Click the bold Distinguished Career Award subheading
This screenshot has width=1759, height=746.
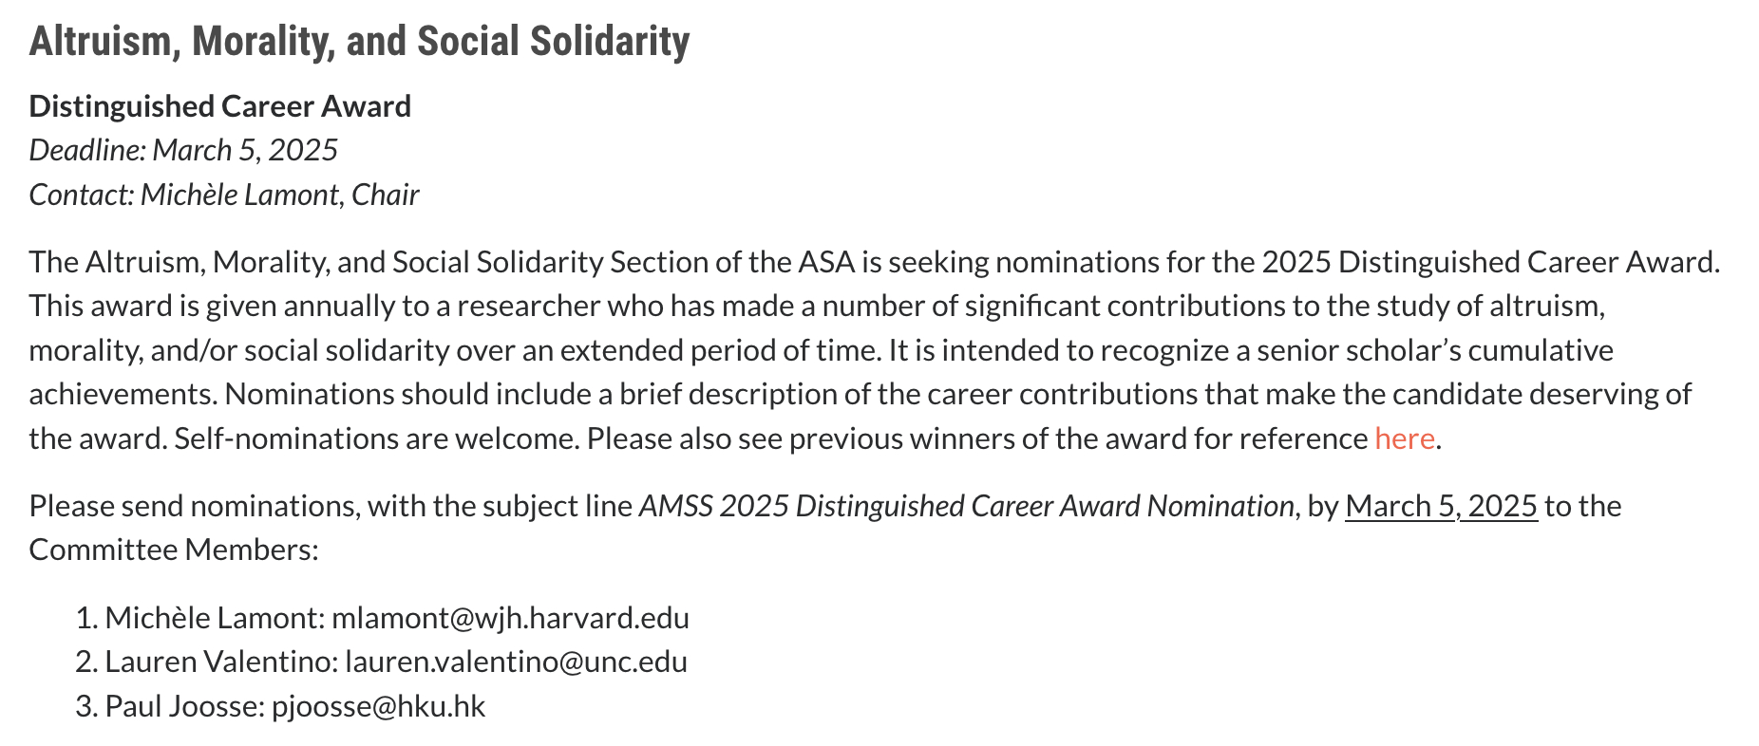pyautogui.click(x=220, y=106)
